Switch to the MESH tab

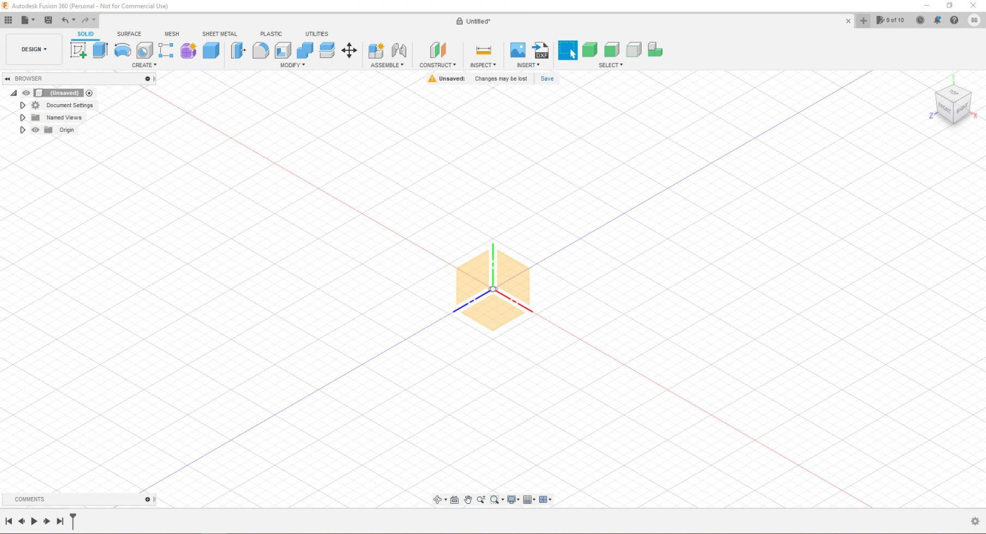pos(172,34)
